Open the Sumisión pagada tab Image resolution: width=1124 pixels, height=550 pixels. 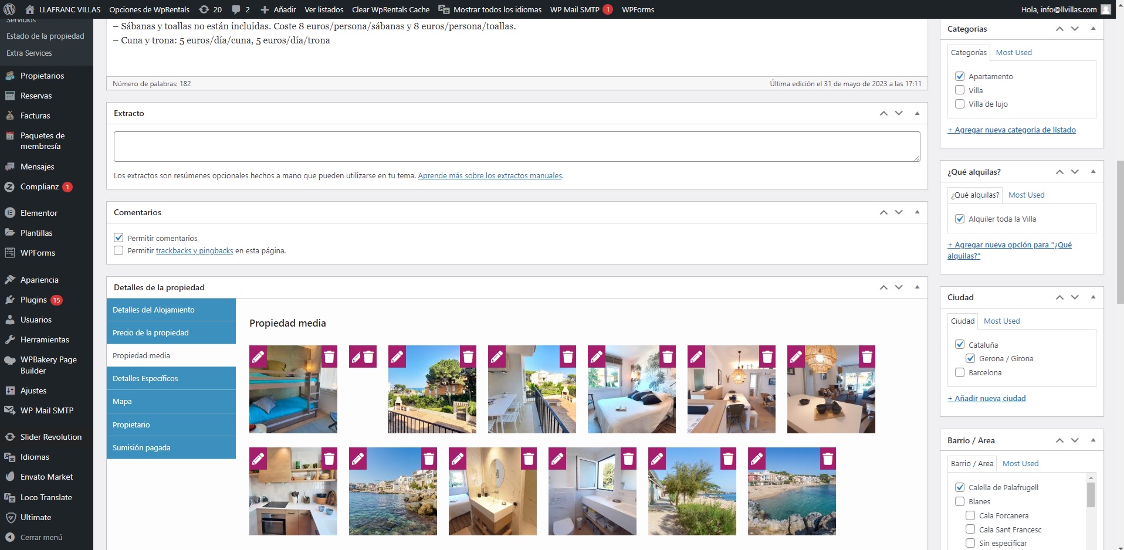click(x=171, y=447)
